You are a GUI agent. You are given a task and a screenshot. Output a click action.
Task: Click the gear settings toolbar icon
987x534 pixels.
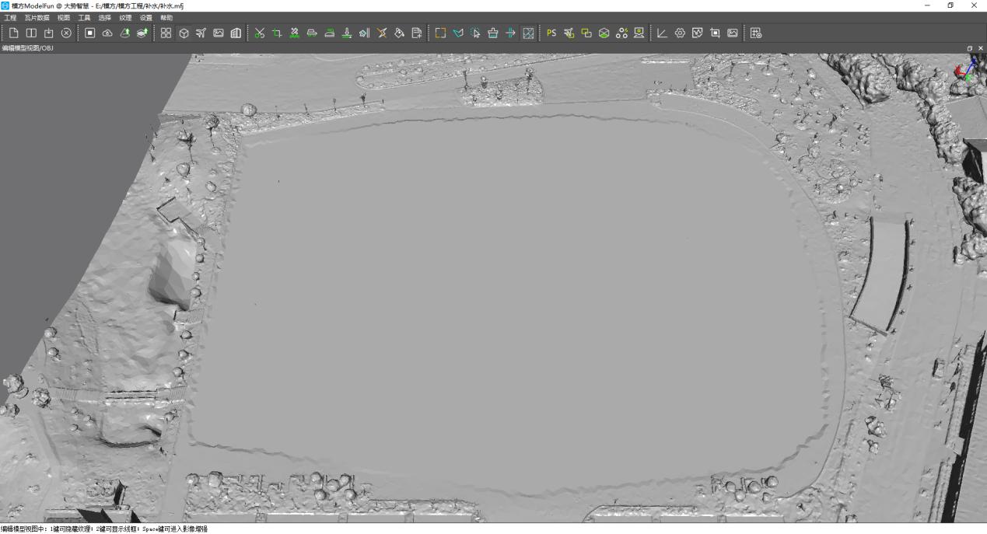[x=680, y=33]
